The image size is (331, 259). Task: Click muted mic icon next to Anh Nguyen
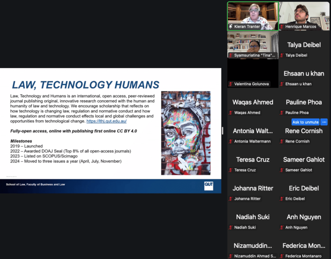[282, 227]
